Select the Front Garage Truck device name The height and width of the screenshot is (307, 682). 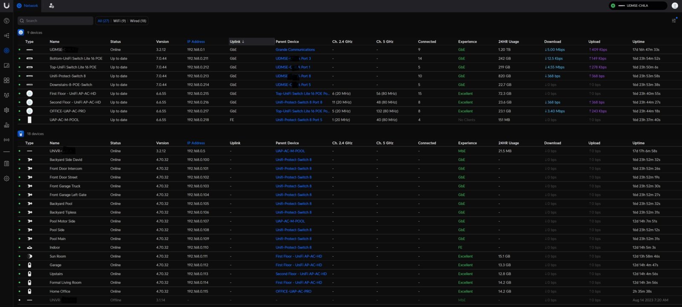point(65,186)
